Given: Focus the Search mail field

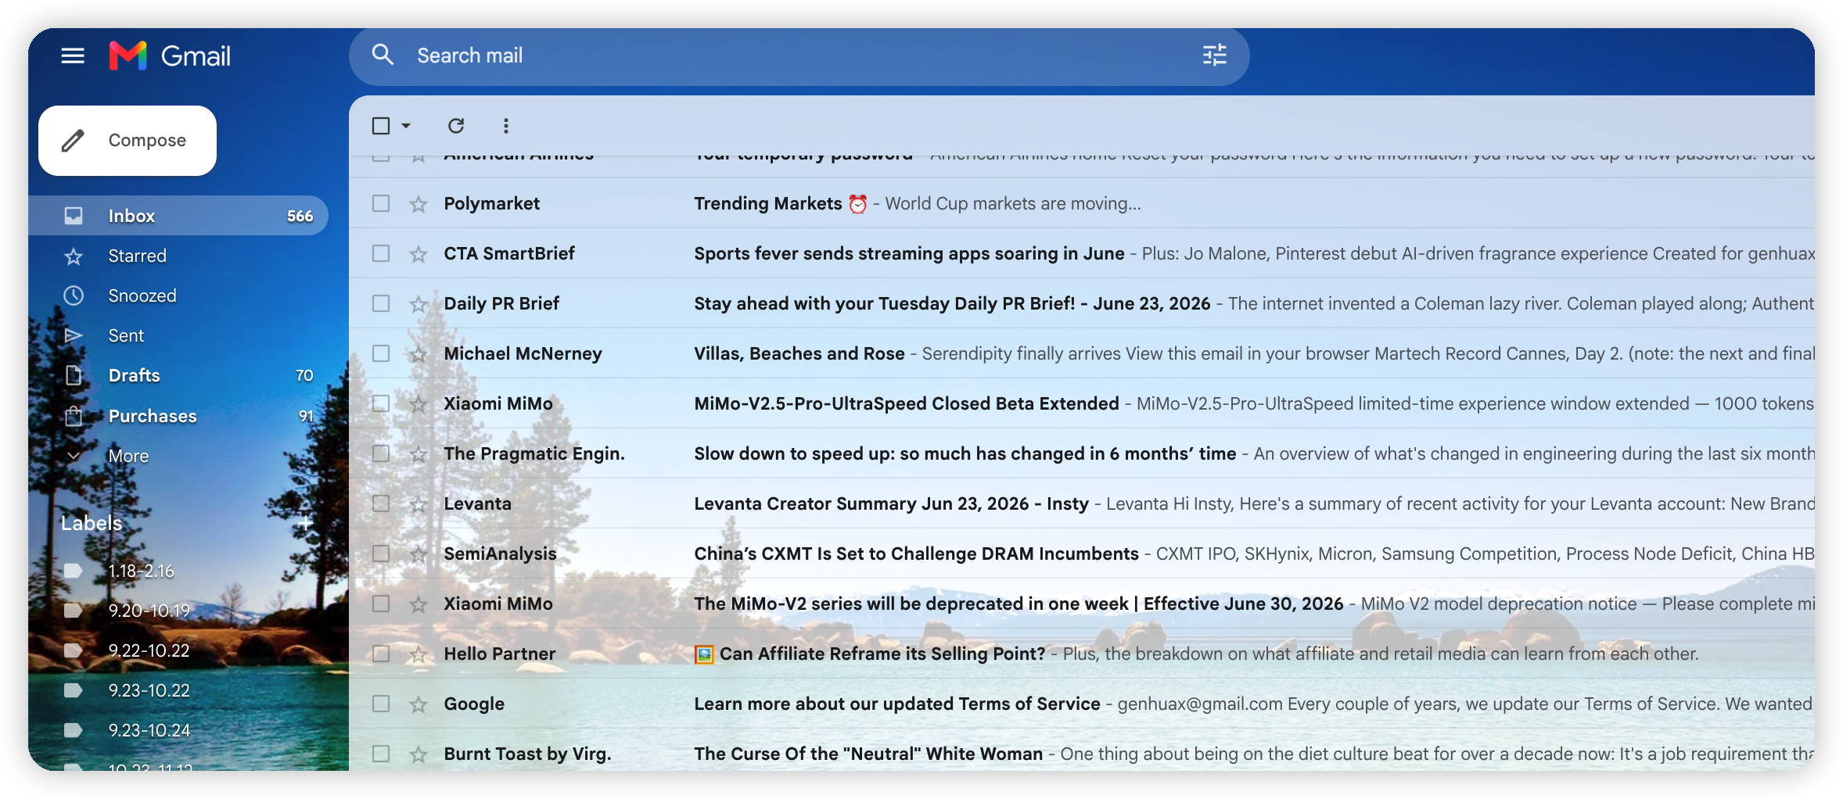Looking at the screenshot, I should (798, 56).
